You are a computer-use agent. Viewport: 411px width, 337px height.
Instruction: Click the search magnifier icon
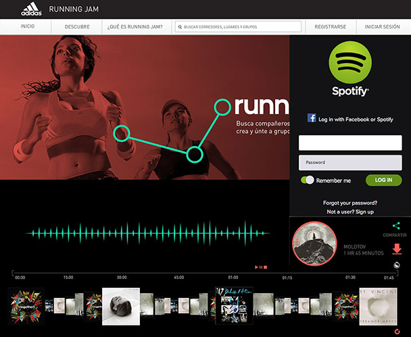point(179,27)
